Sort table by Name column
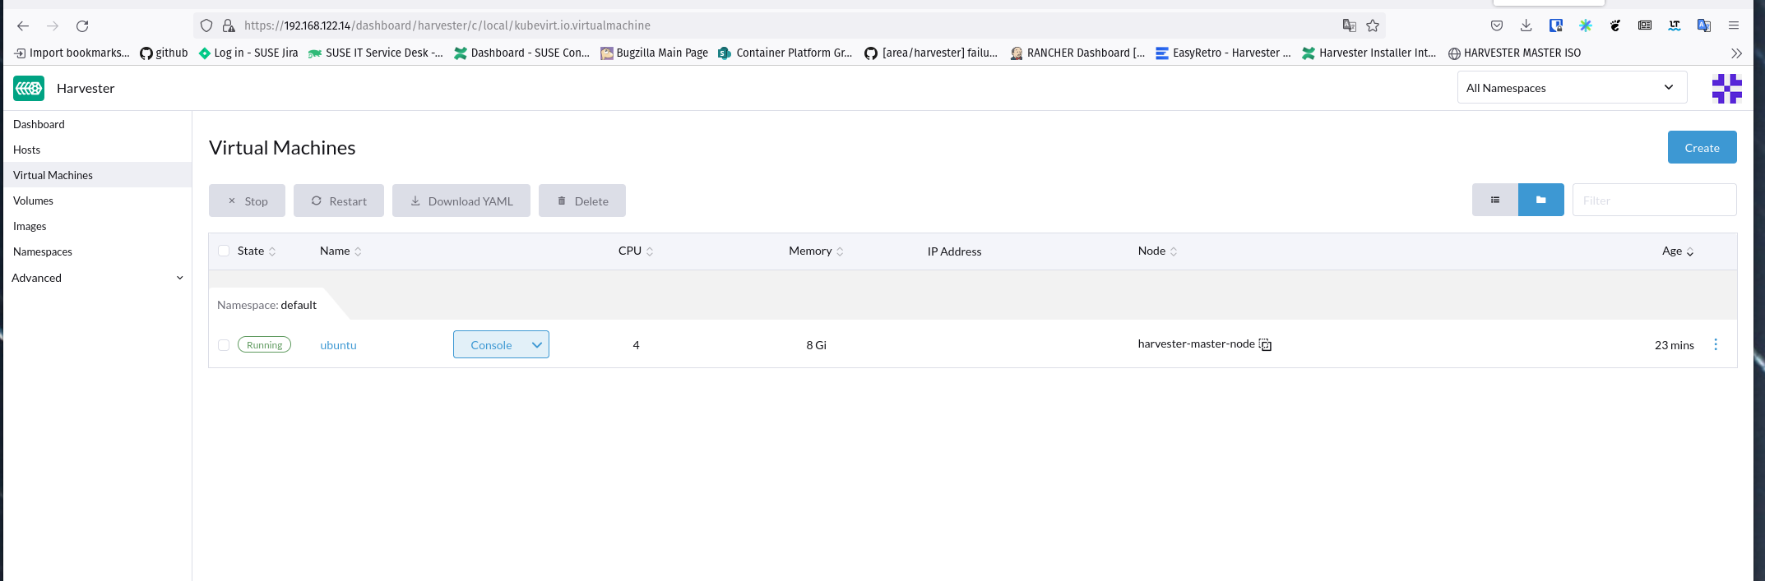Viewport: 1765px width, 581px height. (340, 251)
